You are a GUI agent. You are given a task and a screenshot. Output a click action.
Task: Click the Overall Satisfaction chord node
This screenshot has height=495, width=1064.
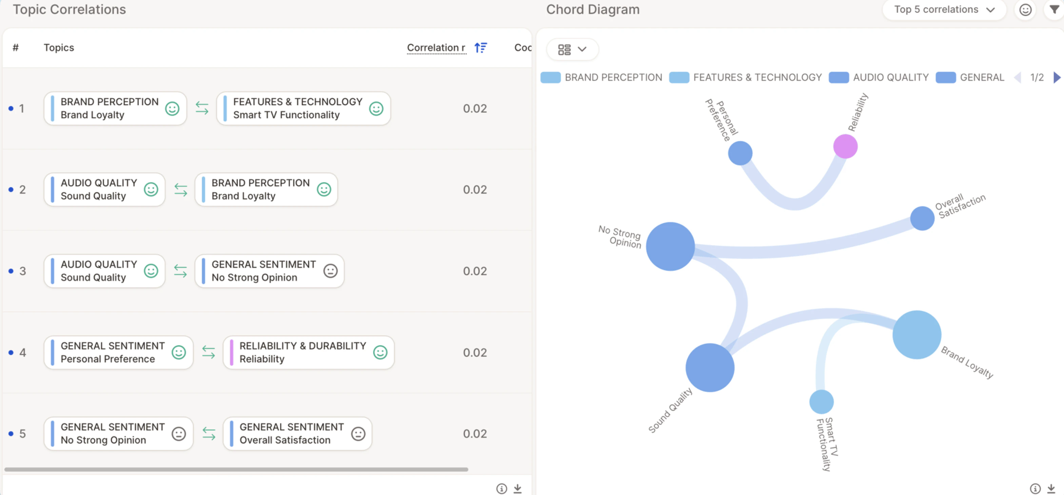click(x=922, y=218)
